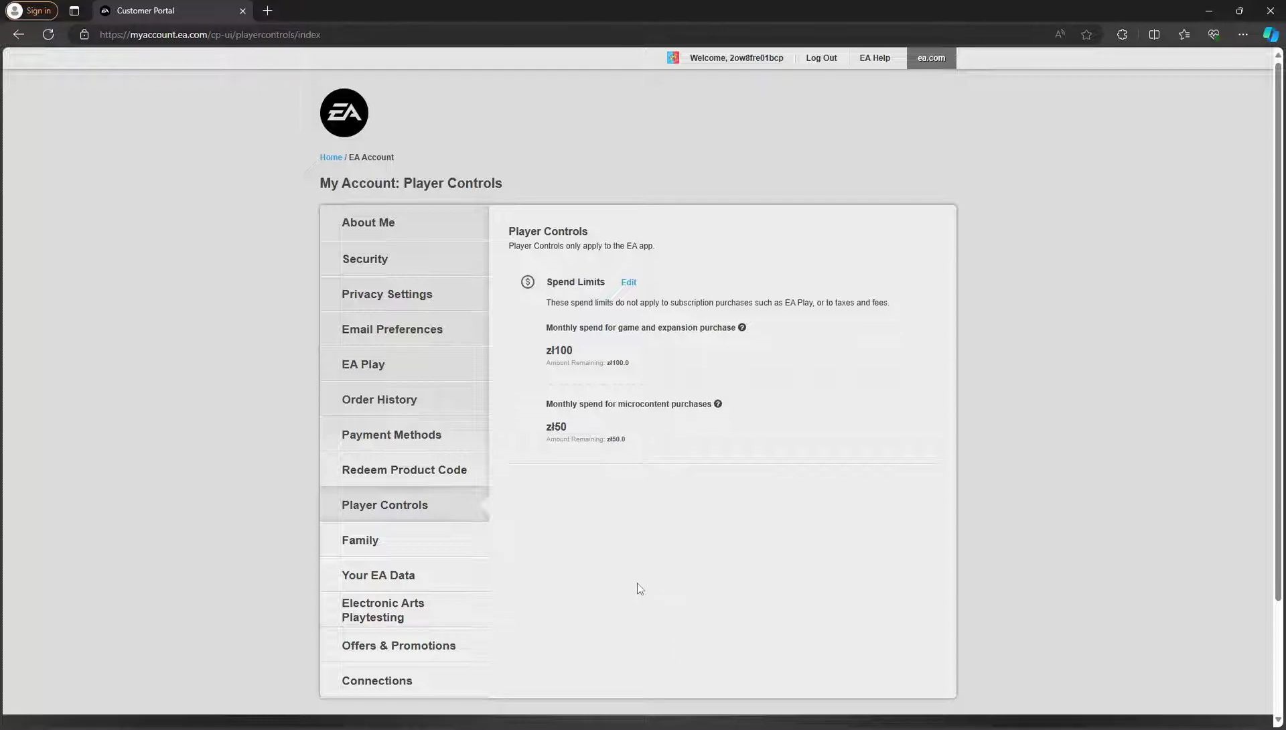Screen dimensions: 1286x730
Task: Open browser Extensions
Action: (1122, 34)
